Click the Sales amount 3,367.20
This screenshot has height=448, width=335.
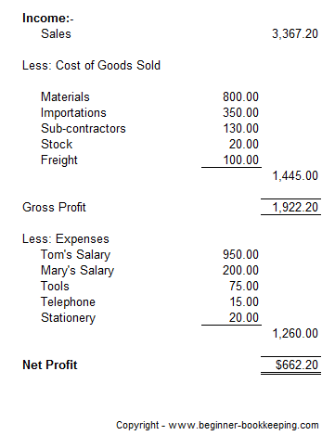pos(295,34)
